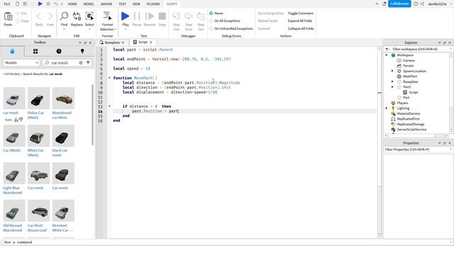Collapse the Workspace tree node
Screen dimensions: 454x255
(x=387, y=55)
